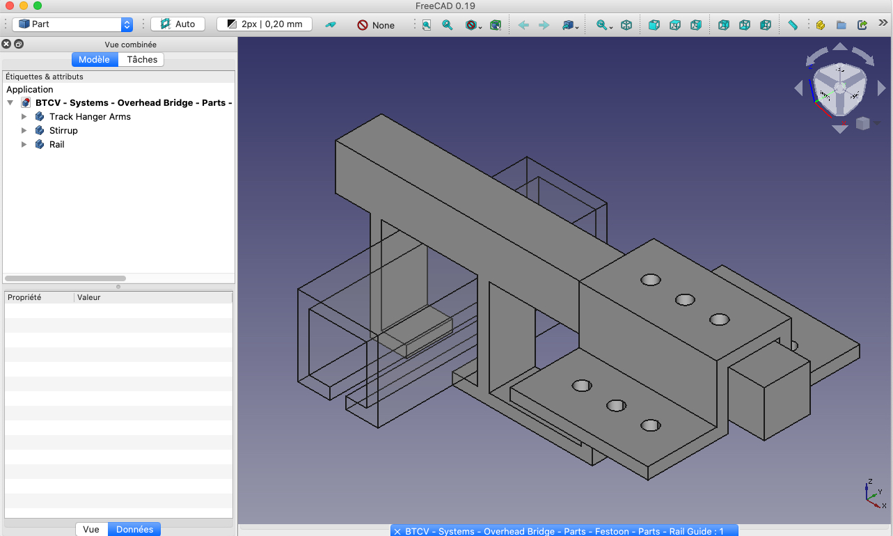Switch to the Tâches tab
The height and width of the screenshot is (536, 893).
pyautogui.click(x=142, y=60)
